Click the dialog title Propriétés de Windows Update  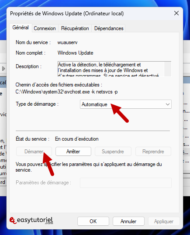pyautogui.click(x=67, y=14)
